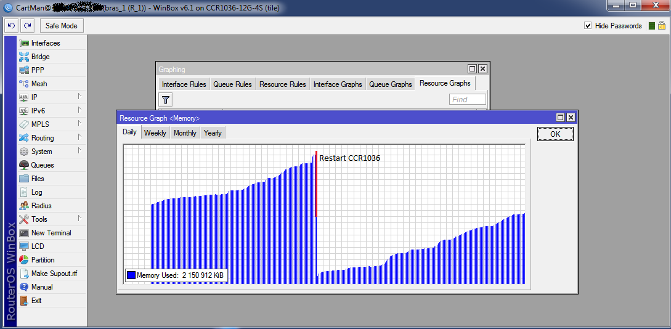This screenshot has height=329, width=671.
Task: Open the Queue Rules tab
Action: click(233, 84)
